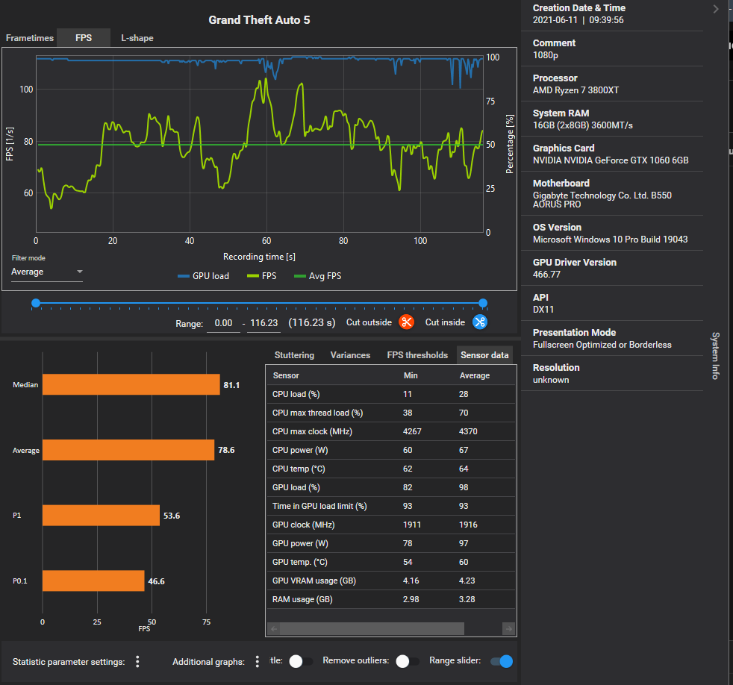Click the blue Cut inside scissors icon
Viewport: 733px width, 685px height.
coord(480,322)
